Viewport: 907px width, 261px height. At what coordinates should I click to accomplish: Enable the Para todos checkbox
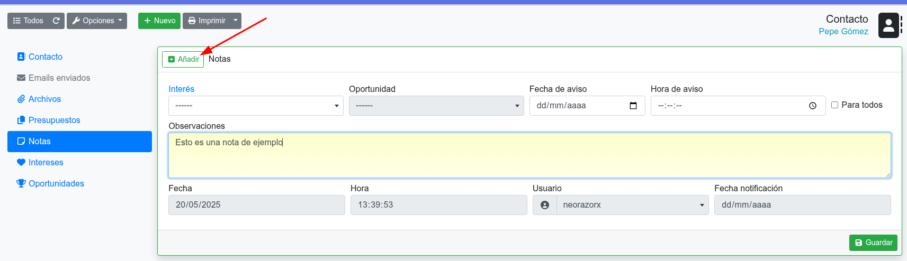834,105
